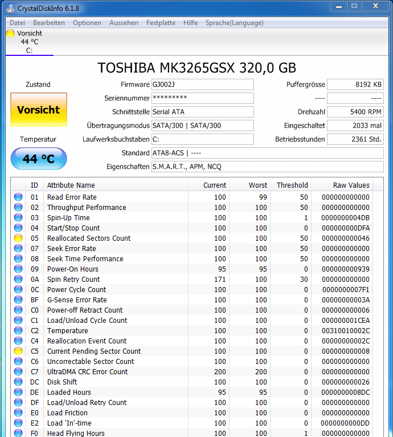Click the Schnittstelle field showing Serial ATA

(x=203, y=112)
